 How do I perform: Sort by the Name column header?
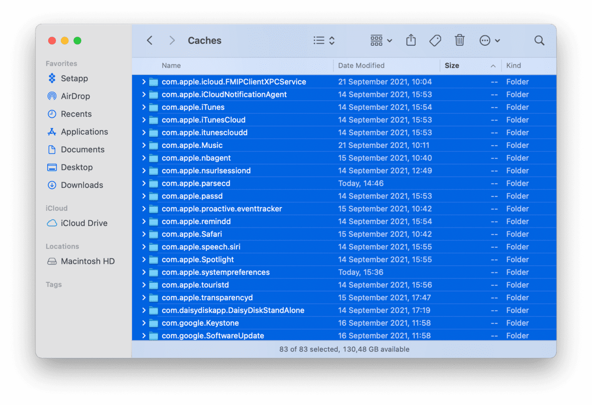(x=171, y=66)
